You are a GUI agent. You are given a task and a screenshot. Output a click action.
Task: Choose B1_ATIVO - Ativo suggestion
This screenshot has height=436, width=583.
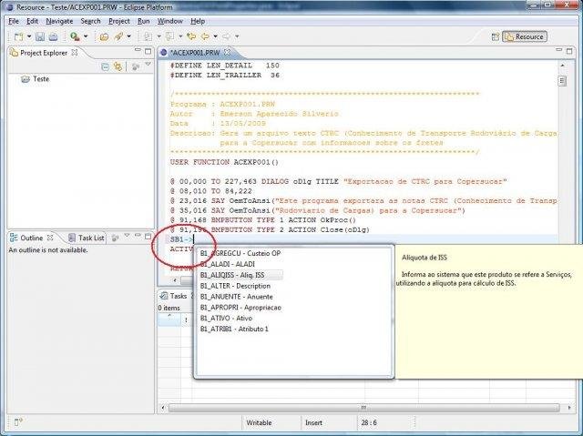[226, 318]
